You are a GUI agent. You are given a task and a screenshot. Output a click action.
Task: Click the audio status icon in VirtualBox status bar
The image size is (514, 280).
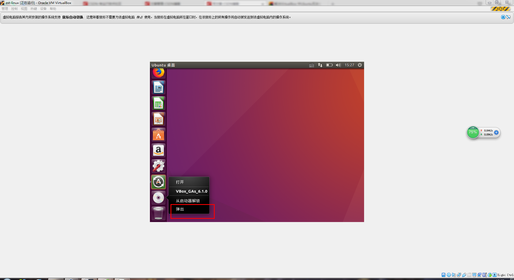454,275
